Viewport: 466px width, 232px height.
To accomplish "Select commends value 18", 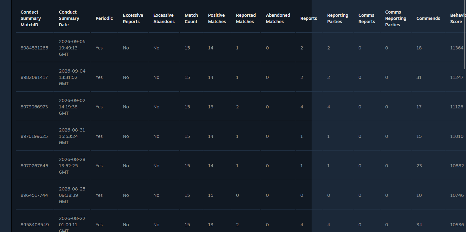I will [x=419, y=48].
